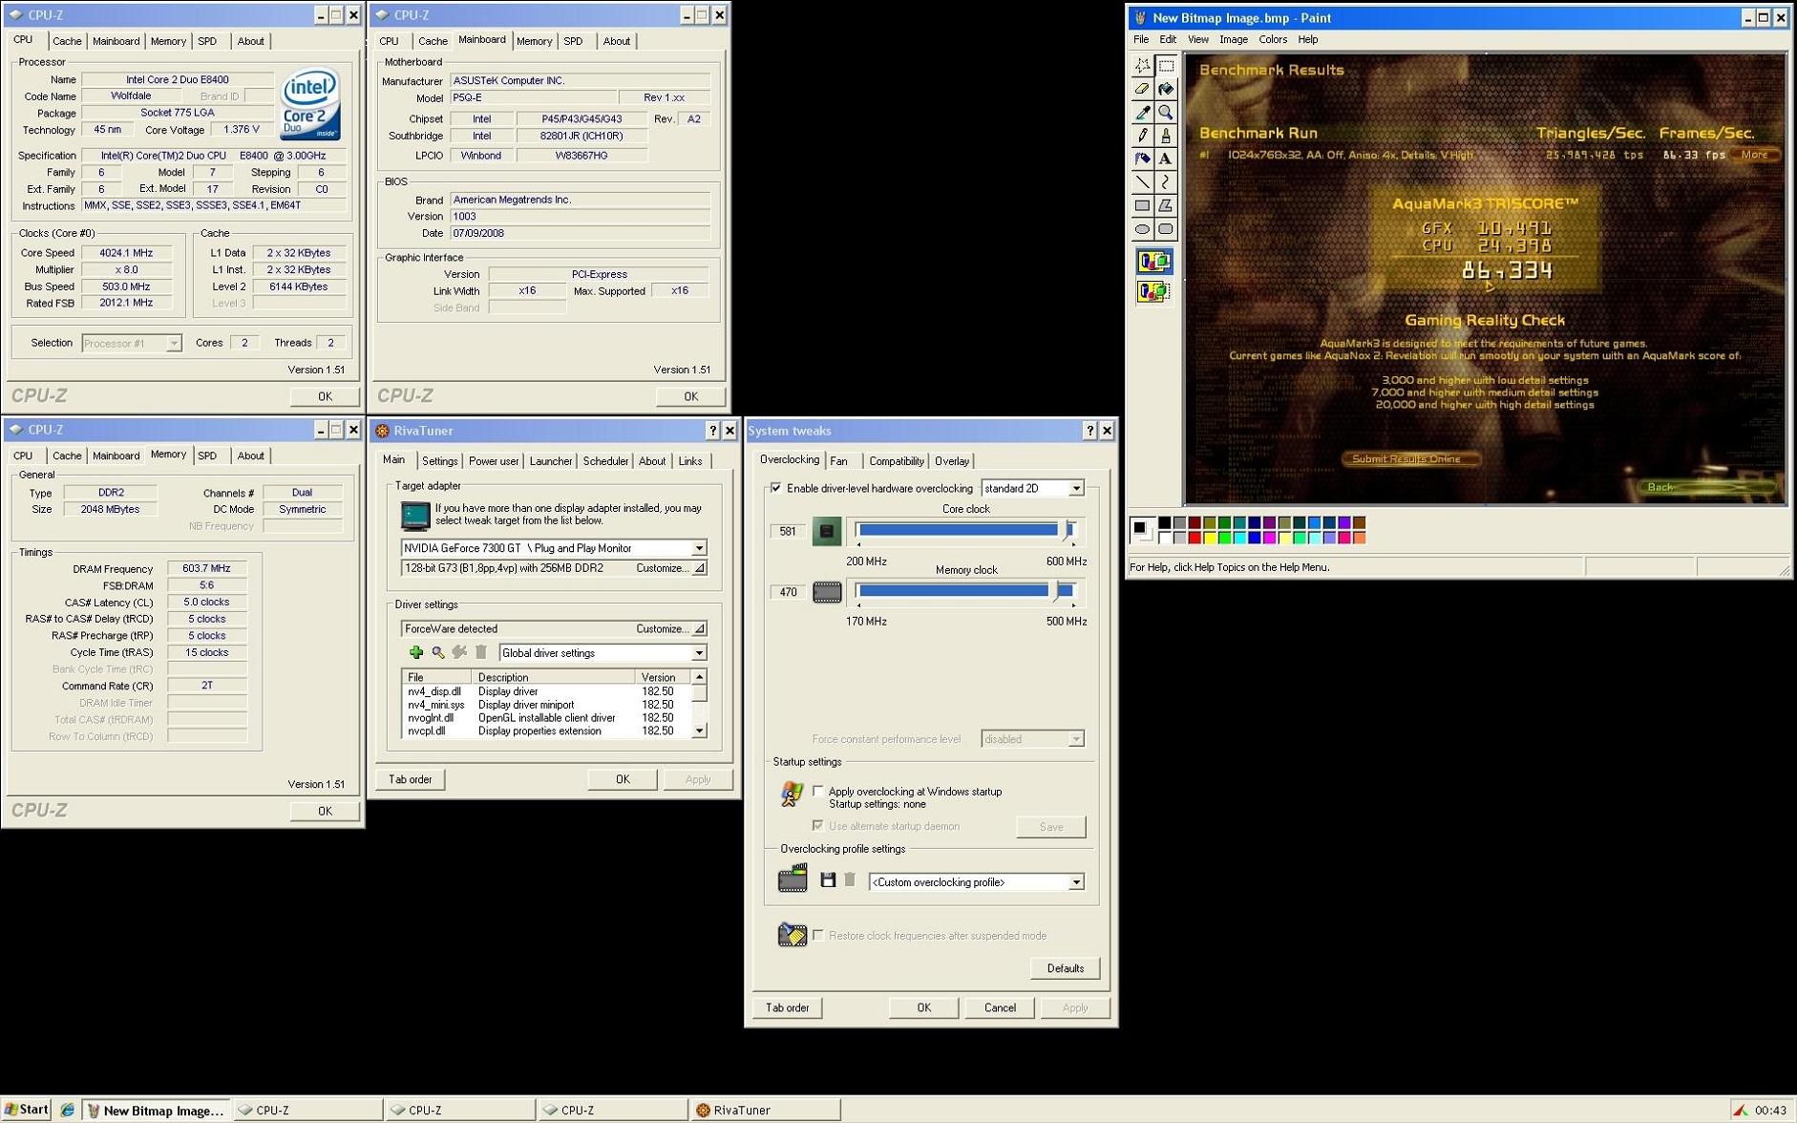Click the floppy disk save profile icon
This screenshot has width=1797, height=1123.
828,880
